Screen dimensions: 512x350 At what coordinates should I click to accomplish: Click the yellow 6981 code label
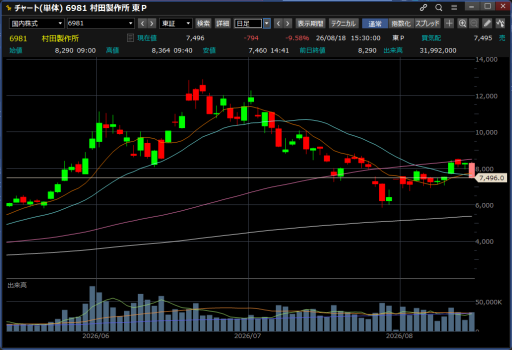[18, 38]
